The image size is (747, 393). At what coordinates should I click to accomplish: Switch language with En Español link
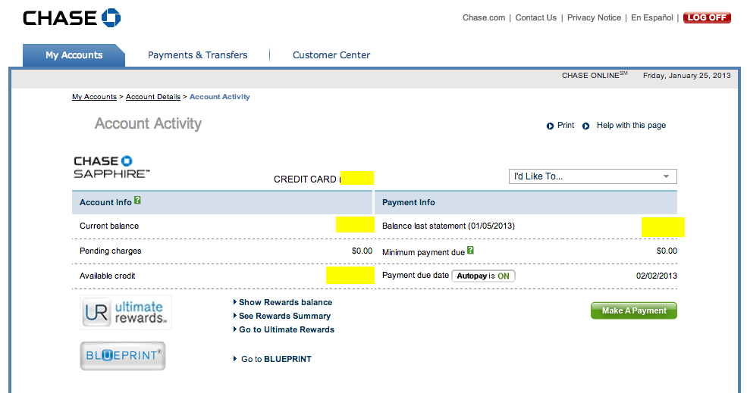(x=652, y=17)
